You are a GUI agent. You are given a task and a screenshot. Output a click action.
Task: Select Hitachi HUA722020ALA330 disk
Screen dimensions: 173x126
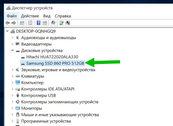point(52,57)
